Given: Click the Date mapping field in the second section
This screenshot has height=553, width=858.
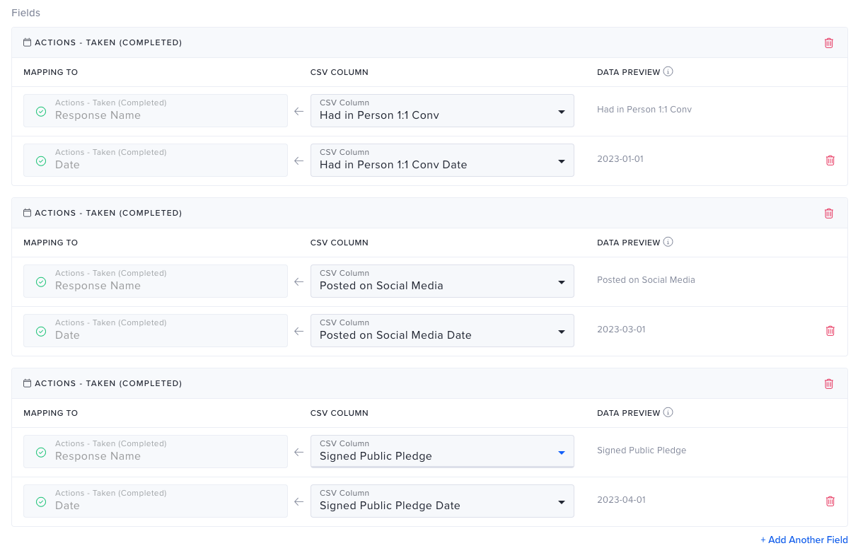Looking at the screenshot, I should pos(156,331).
